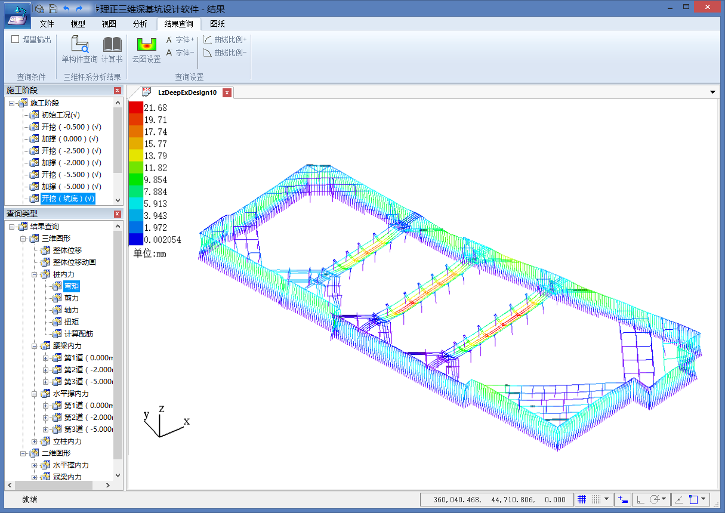Screen dimensions: 725x513
Task: Click the save icon in the title bar
Action: point(53,9)
